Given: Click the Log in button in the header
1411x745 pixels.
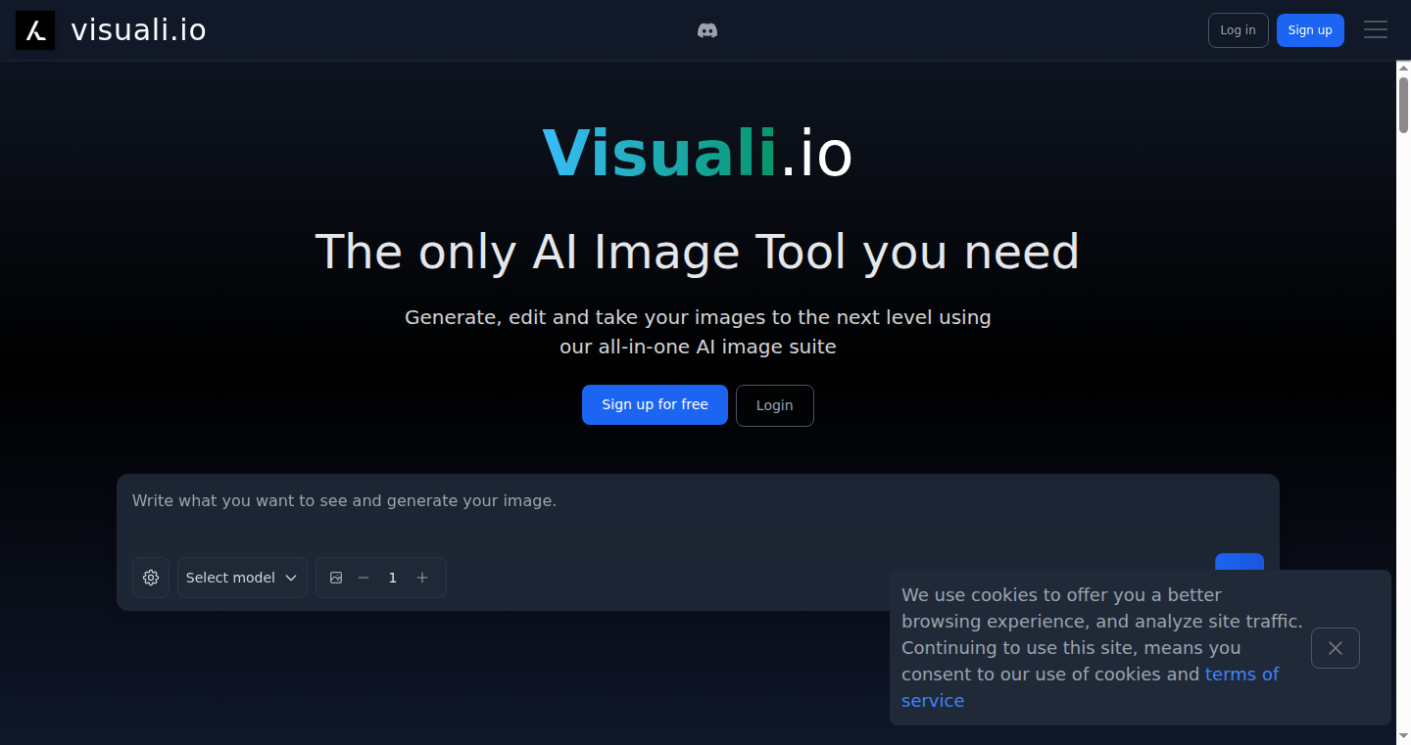Looking at the screenshot, I should (1239, 30).
